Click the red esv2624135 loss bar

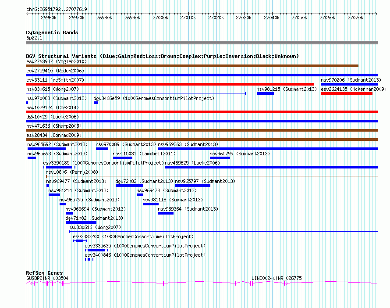[x=347, y=93]
